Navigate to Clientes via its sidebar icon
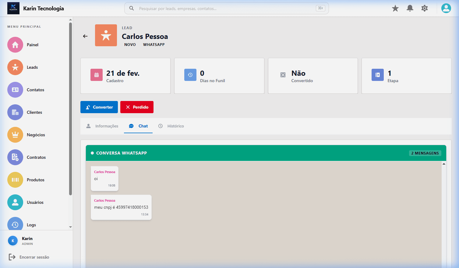Screen dimensions: 459x268 pos(15,112)
